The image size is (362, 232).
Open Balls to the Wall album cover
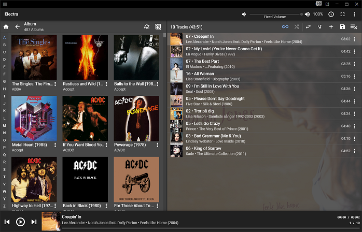(136, 57)
